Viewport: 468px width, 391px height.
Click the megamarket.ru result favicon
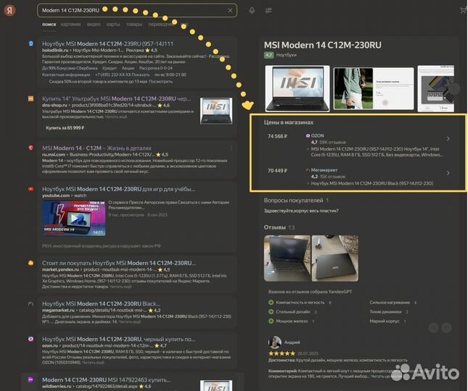pyautogui.click(x=30, y=303)
